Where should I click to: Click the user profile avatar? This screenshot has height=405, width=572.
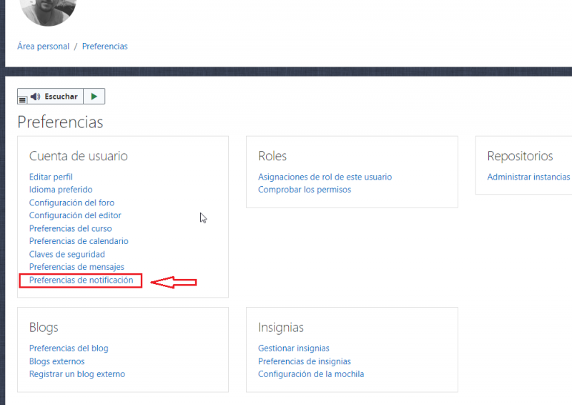coord(48,10)
